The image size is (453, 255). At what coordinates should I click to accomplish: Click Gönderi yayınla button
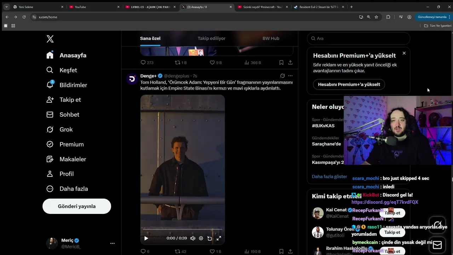coord(77,206)
